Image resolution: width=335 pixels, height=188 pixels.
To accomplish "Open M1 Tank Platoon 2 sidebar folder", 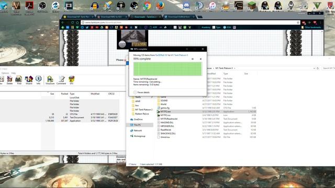I will point(142,110).
